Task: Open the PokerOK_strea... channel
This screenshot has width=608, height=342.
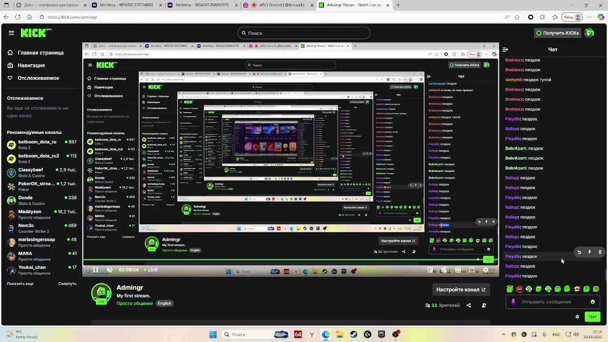Action: click(41, 186)
